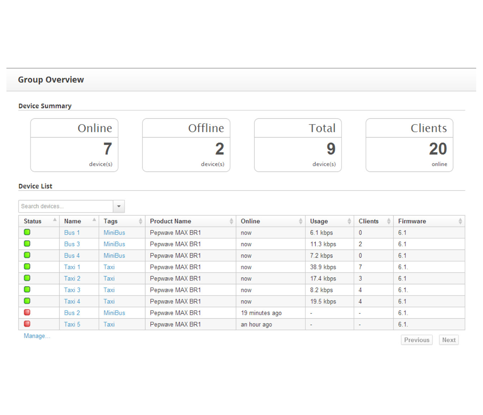
Task: Sort by the Clients column header
Action: point(374,221)
